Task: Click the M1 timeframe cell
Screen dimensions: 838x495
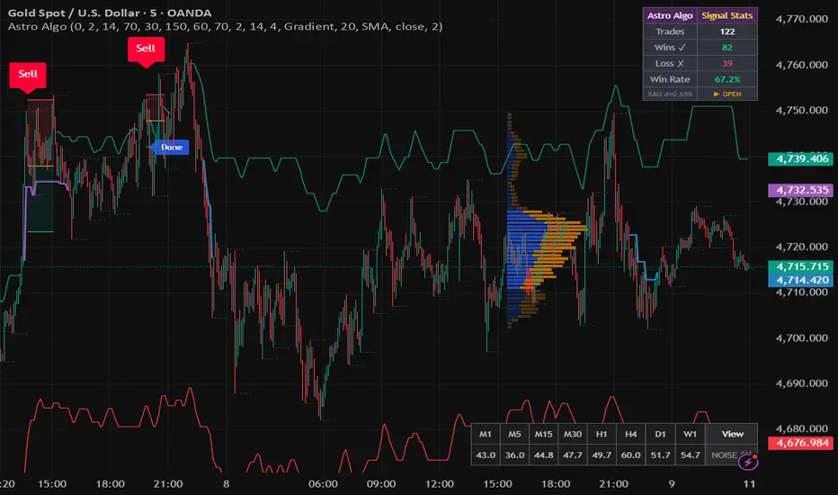Action: point(486,434)
